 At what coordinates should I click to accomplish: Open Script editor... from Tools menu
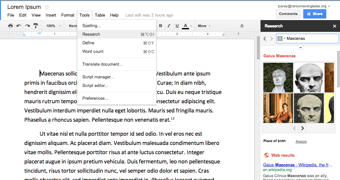117,85
